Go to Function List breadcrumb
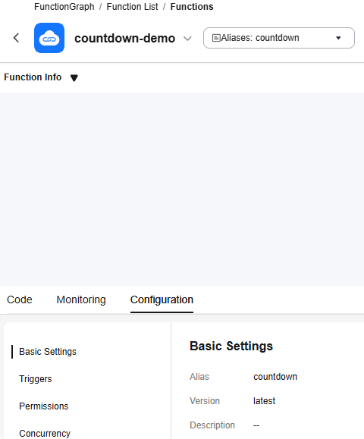364x439 pixels. (x=132, y=6)
